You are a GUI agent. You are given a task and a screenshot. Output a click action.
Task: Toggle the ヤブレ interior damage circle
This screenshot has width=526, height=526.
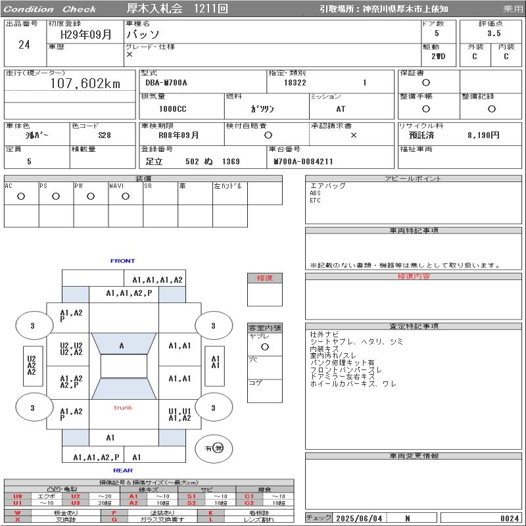coord(264,347)
